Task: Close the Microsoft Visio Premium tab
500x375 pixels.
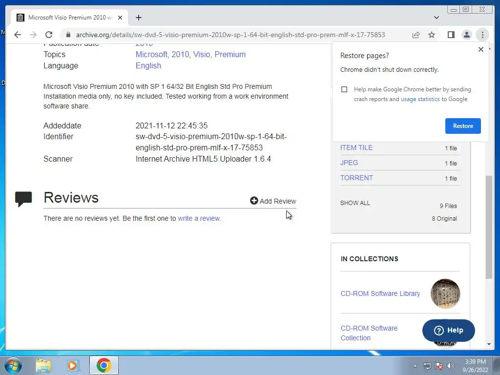Action: 120,18
